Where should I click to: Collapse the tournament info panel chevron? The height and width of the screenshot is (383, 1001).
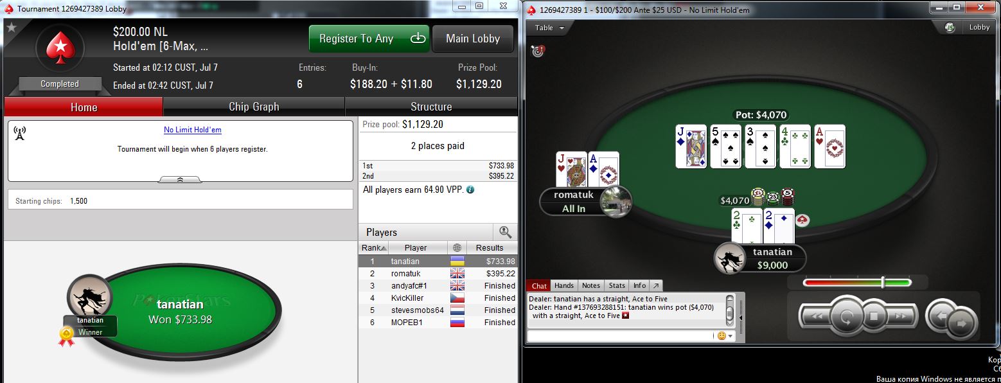(181, 179)
